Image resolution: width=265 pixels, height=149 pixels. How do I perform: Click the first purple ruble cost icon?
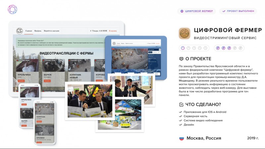click(218, 48)
